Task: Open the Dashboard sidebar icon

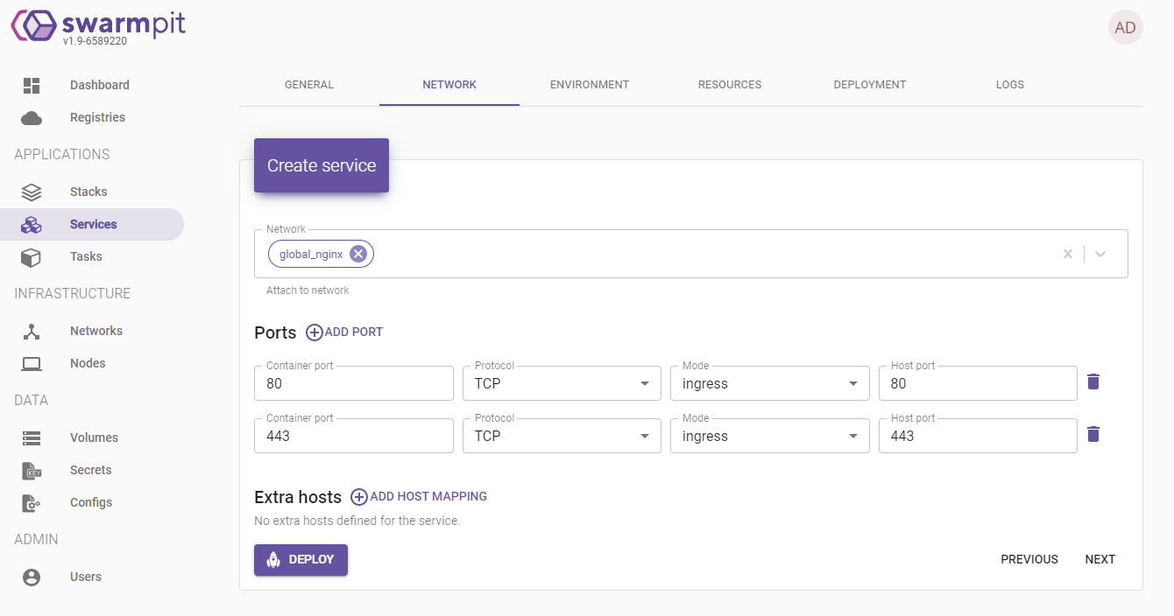Action: pos(32,85)
